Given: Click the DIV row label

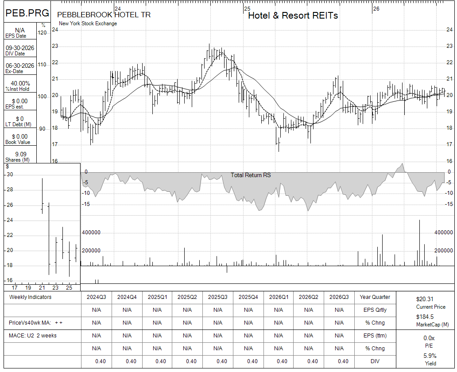Looking at the screenshot, I should click(x=375, y=361).
